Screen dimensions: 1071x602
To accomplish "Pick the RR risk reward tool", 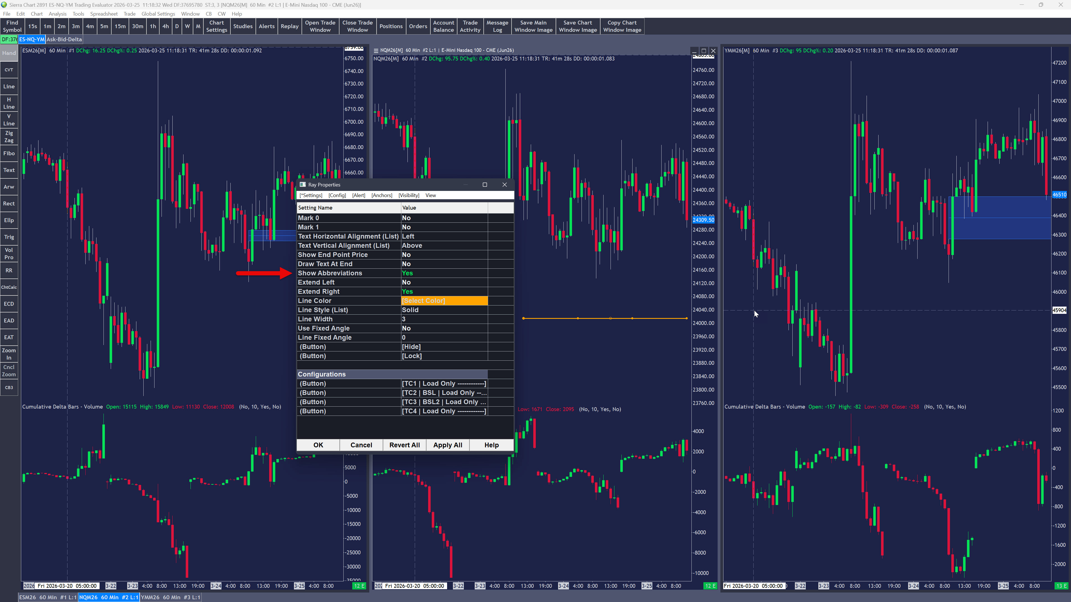I will [9, 270].
